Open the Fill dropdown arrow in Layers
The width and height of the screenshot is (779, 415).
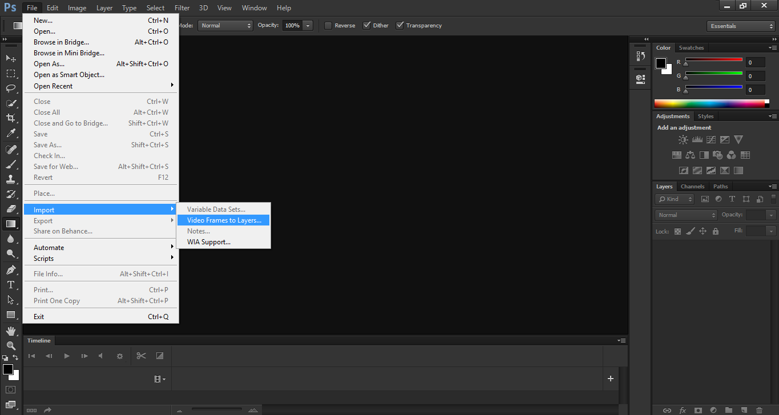(772, 231)
